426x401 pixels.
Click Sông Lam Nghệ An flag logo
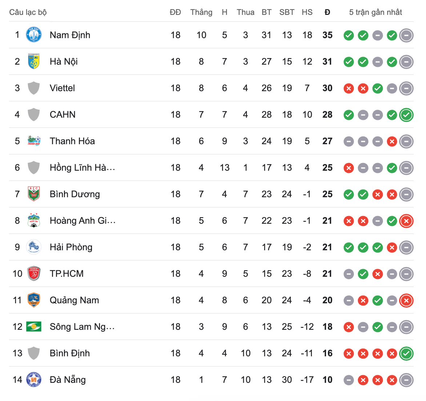[34, 327]
